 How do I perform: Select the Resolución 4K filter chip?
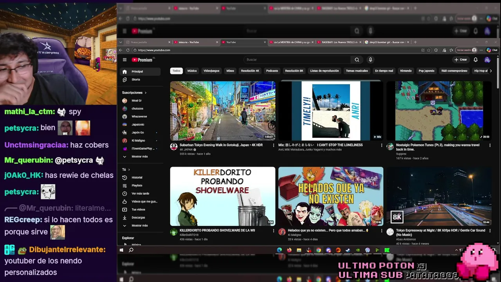click(250, 71)
